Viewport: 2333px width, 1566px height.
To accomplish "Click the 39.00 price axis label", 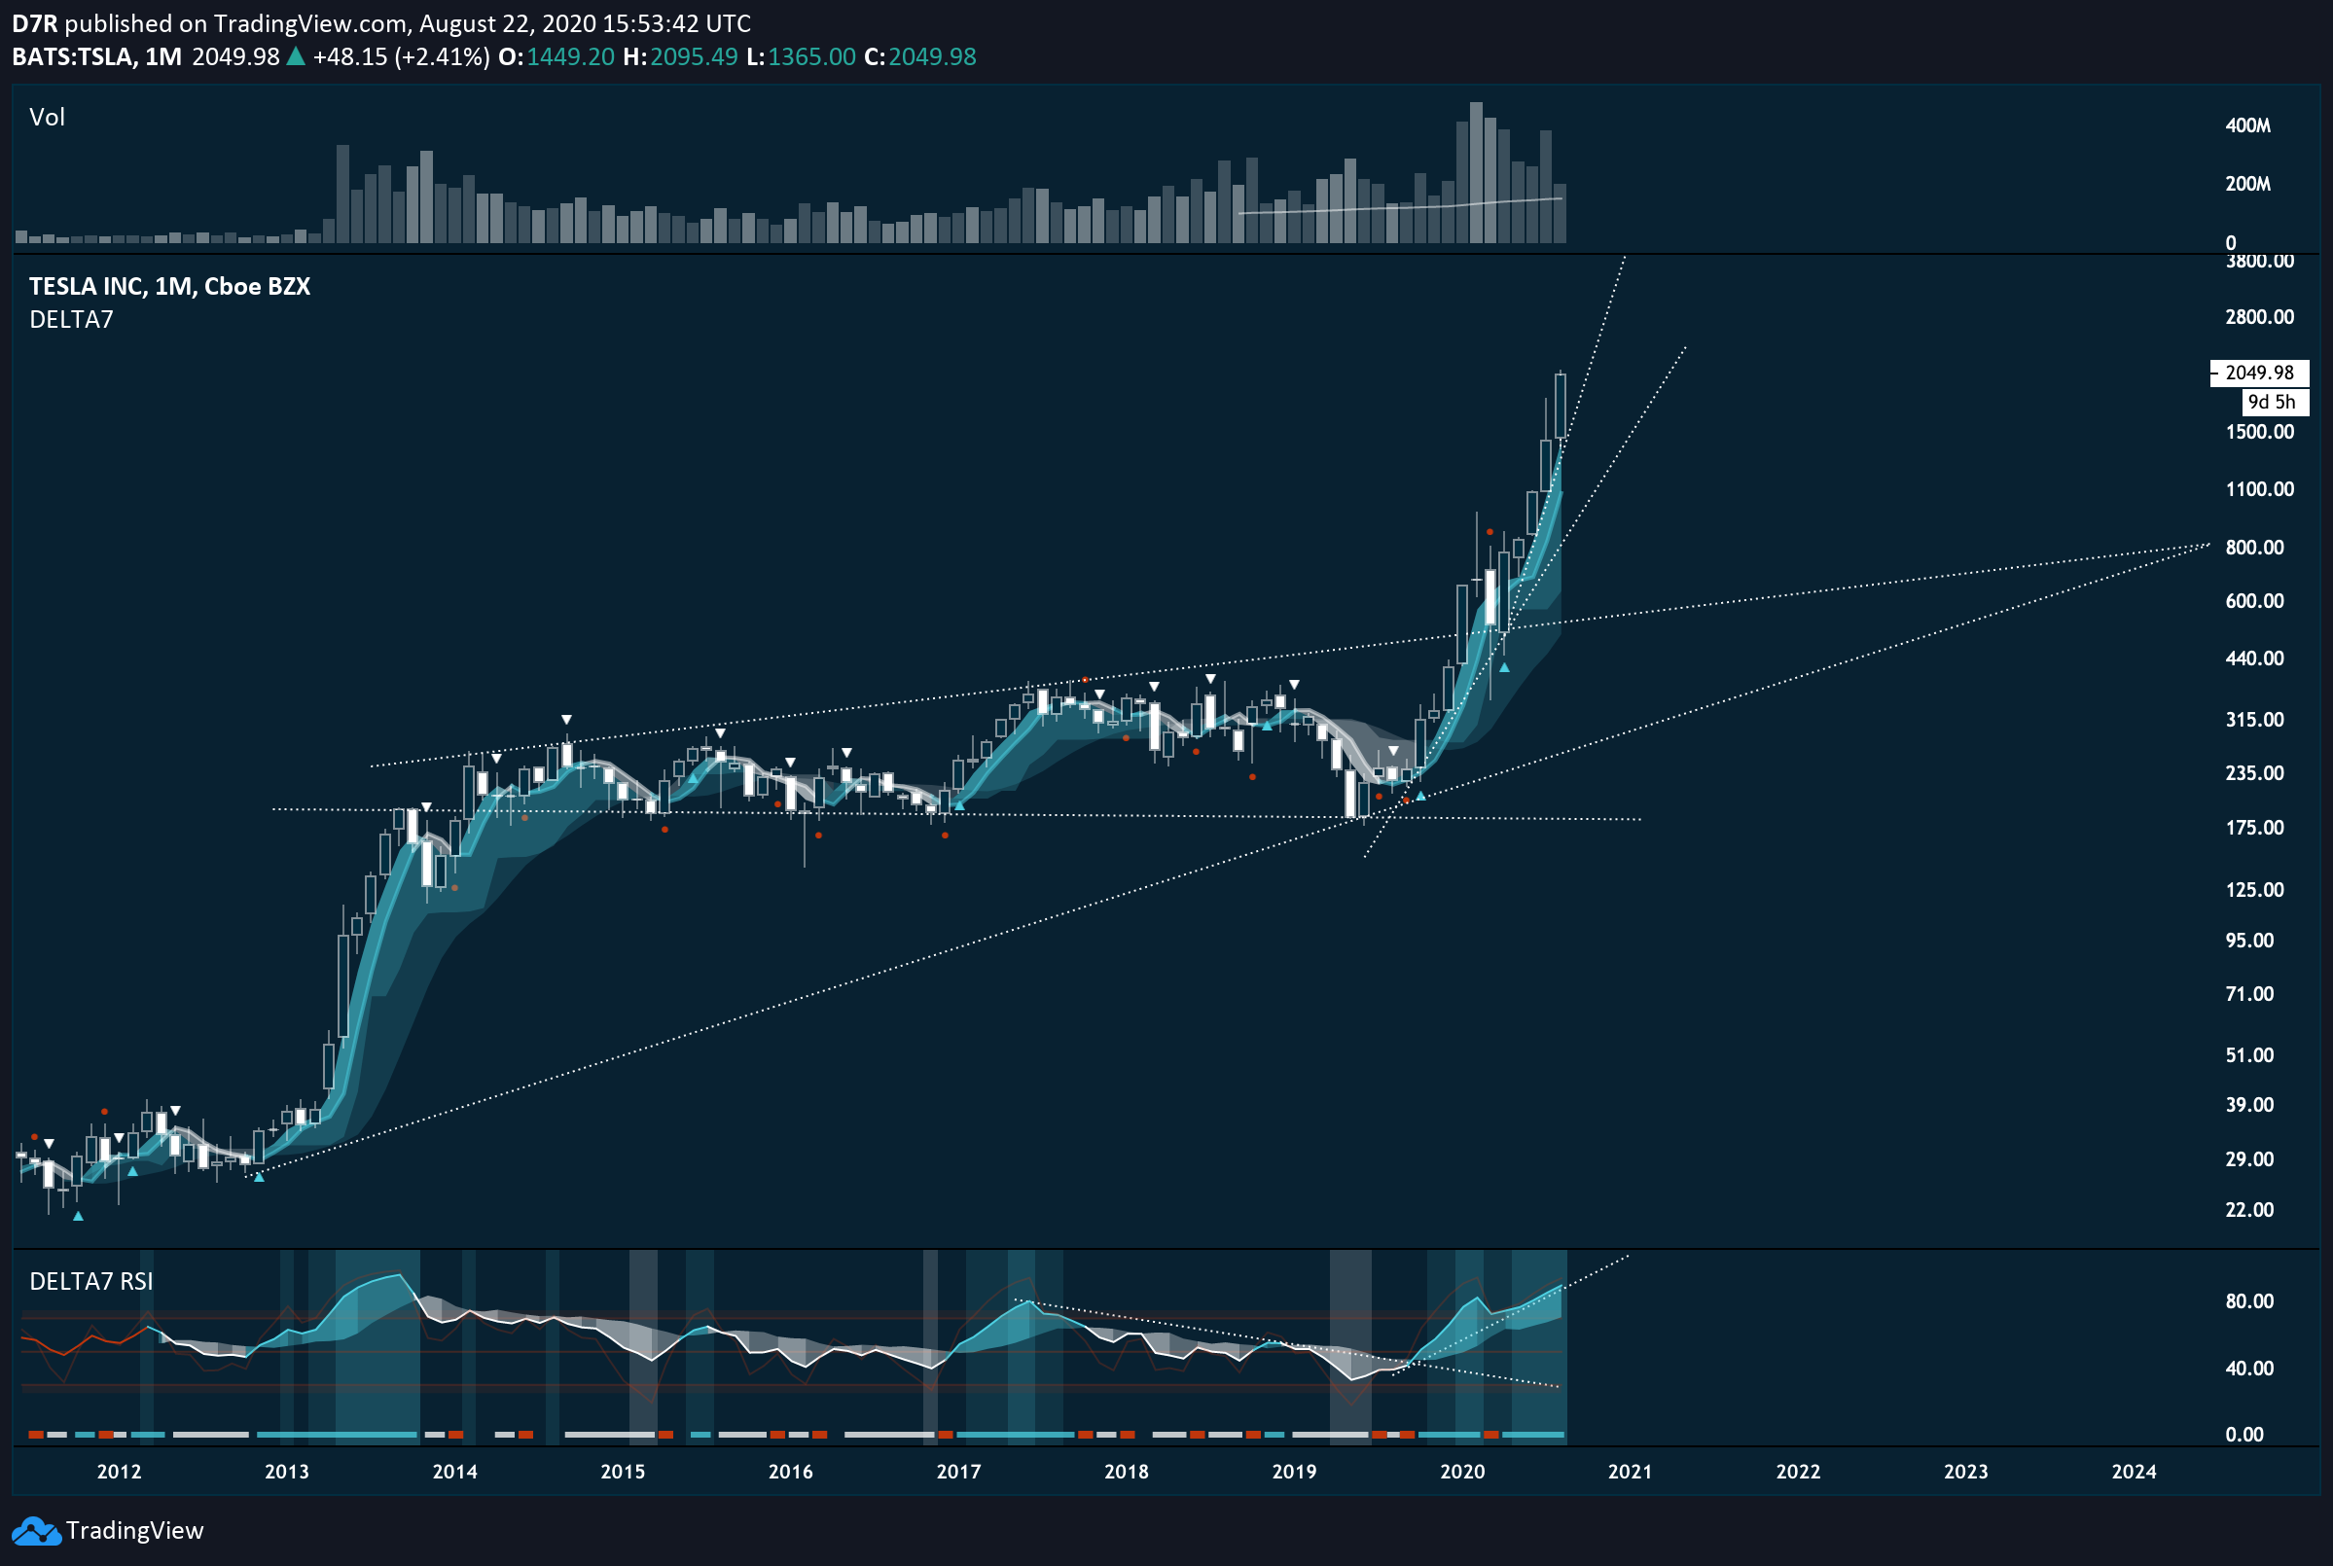I will click(x=2249, y=1105).
